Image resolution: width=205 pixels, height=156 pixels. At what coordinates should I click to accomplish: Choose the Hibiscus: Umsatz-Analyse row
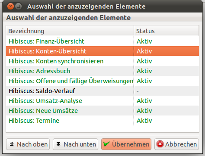click(102, 101)
